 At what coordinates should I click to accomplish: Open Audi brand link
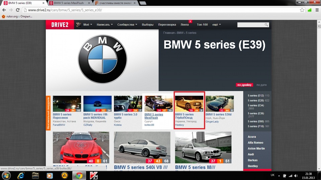coord(251,154)
